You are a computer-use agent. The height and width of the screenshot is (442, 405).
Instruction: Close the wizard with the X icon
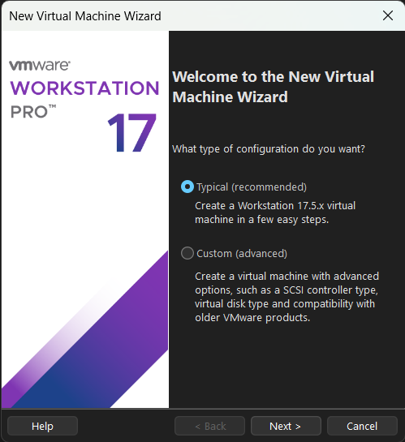(x=388, y=15)
